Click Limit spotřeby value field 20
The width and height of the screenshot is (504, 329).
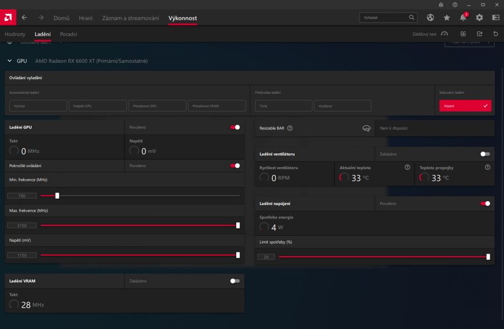coord(266,257)
